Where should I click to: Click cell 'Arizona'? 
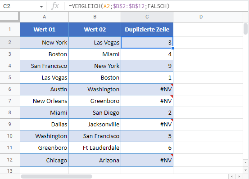pyautogui.click(x=95, y=160)
